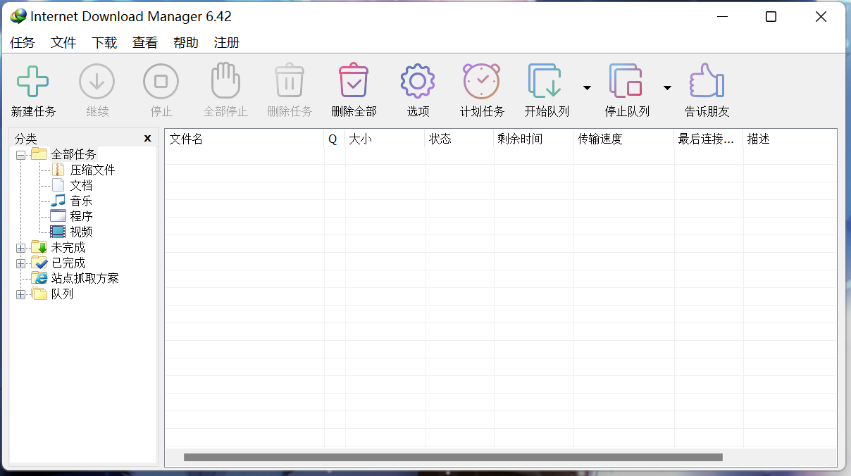Start the queue with 开始队列 icon

point(546,80)
